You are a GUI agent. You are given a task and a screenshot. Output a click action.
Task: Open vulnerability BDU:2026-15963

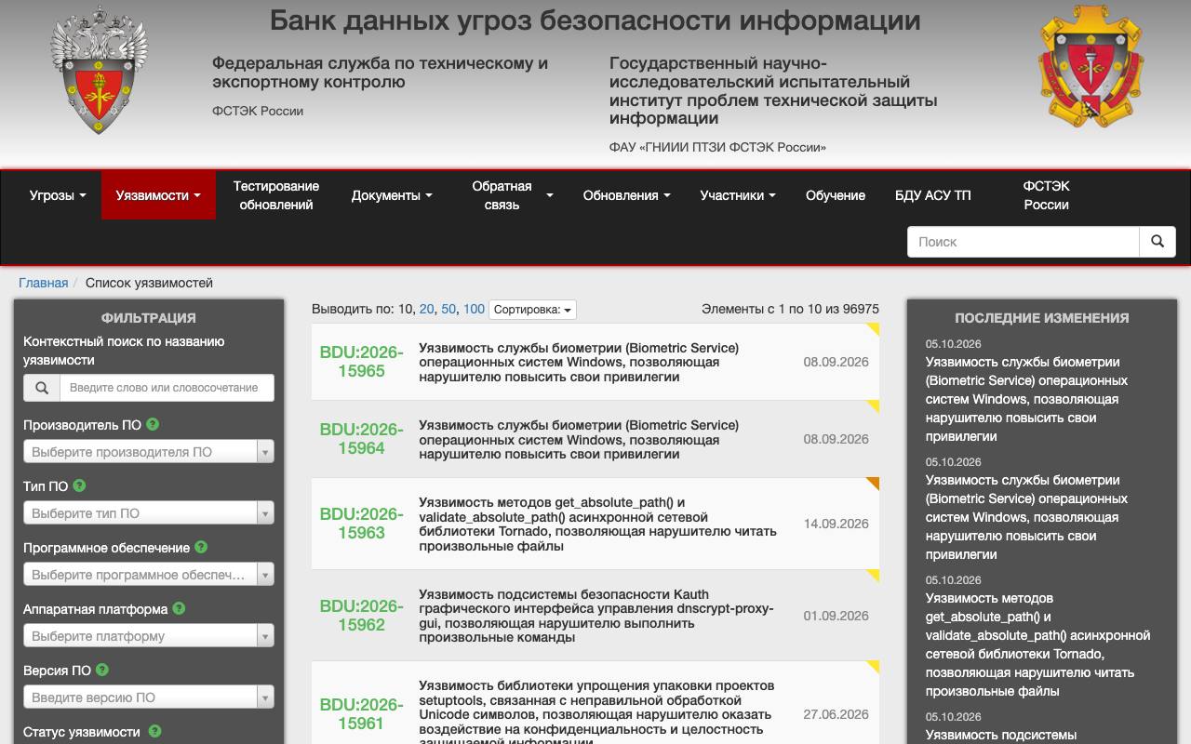pyautogui.click(x=361, y=524)
